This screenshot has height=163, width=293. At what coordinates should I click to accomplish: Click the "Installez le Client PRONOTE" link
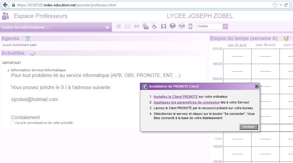pyautogui.click(x=176, y=97)
